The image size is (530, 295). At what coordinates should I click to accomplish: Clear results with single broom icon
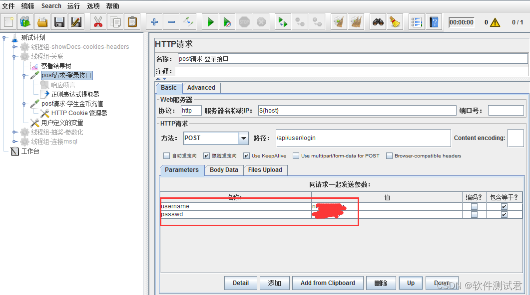(x=339, y=22)
